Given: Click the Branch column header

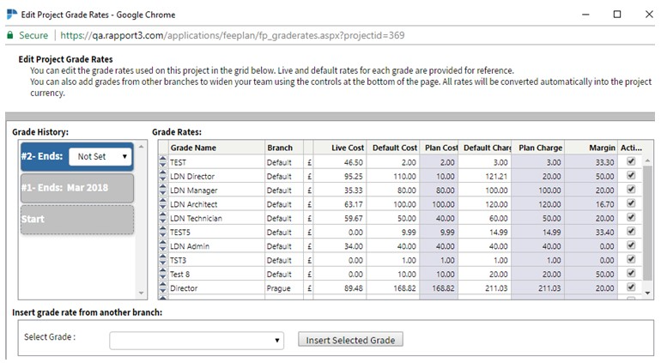Looking at the screenshot, I should coord(284,148).
